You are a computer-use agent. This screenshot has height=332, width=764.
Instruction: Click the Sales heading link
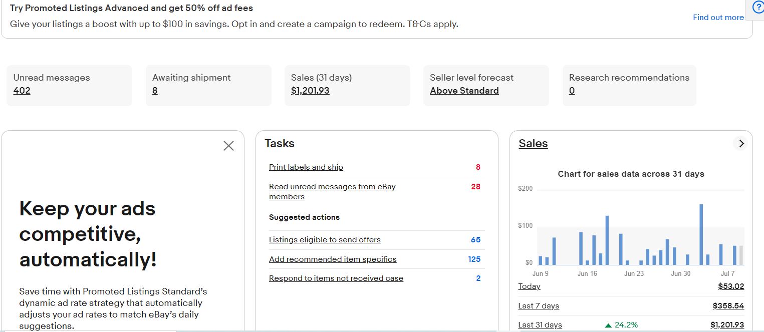[533, 144]
